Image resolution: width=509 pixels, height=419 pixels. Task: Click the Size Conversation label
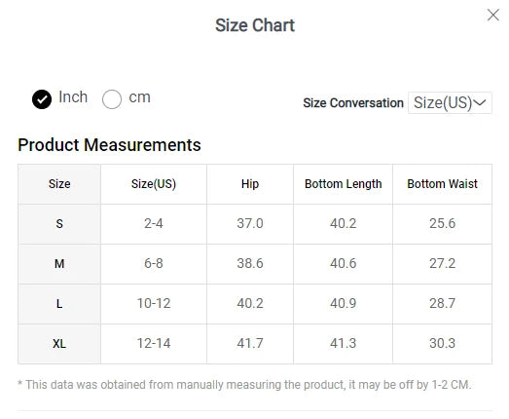[x=353, y=103]
